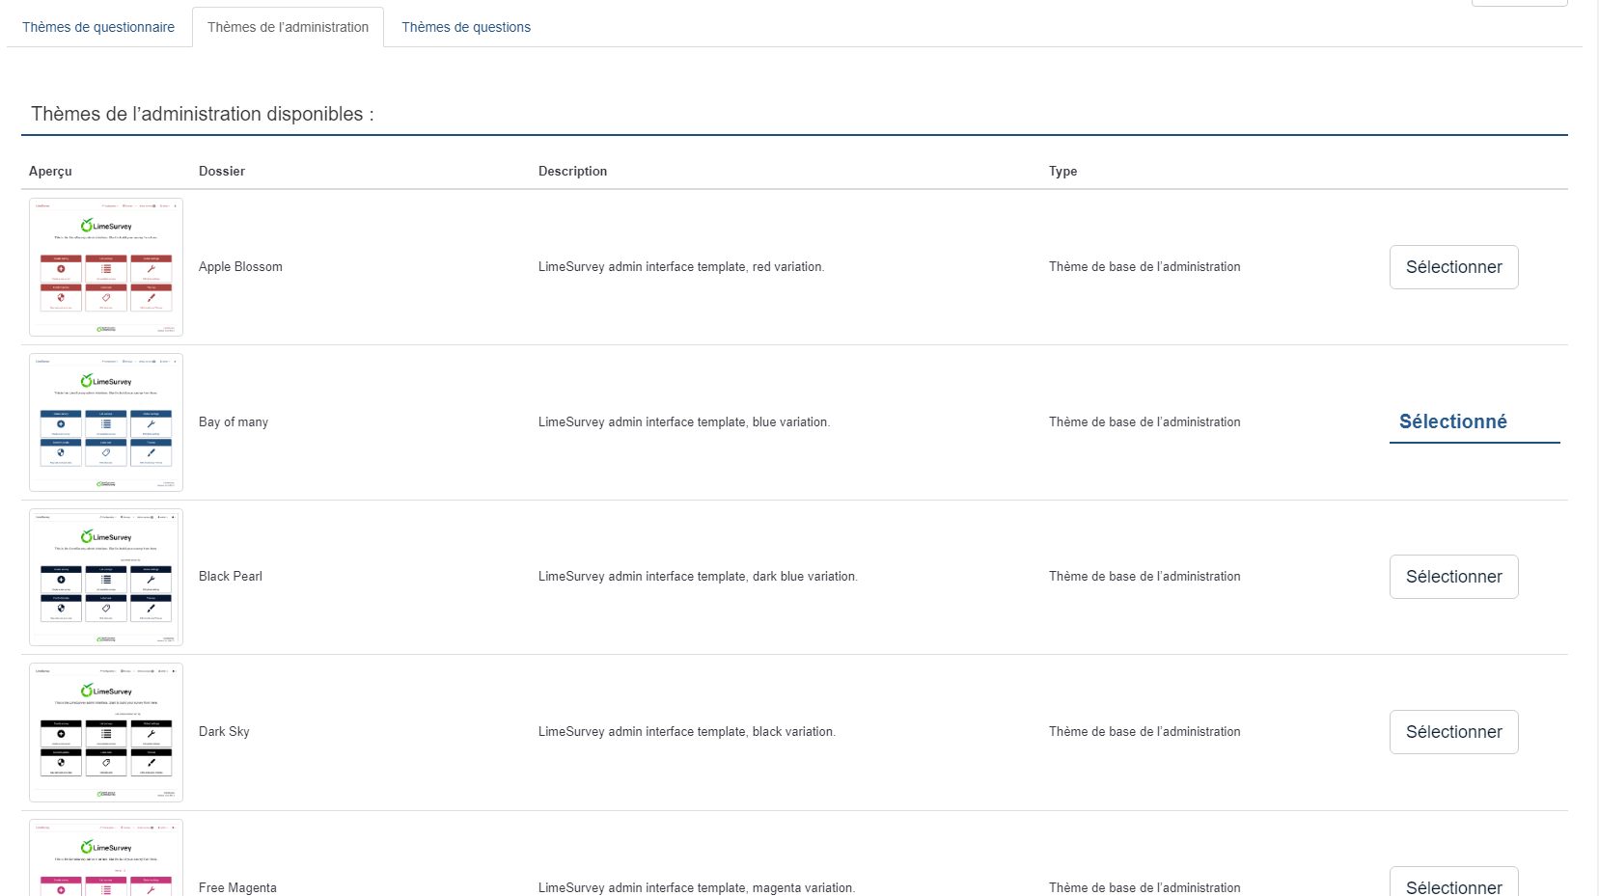Click the Sélectionné label for Bay of many
1599x896 pixels.
click(x=1452, y=421)
